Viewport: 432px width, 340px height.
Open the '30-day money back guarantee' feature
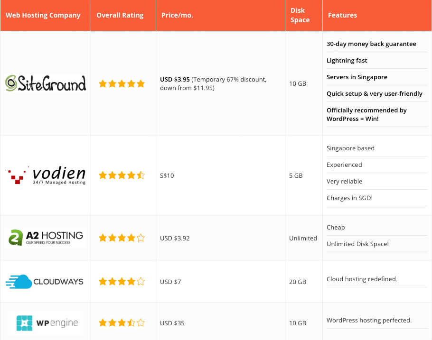click(371, 44)
